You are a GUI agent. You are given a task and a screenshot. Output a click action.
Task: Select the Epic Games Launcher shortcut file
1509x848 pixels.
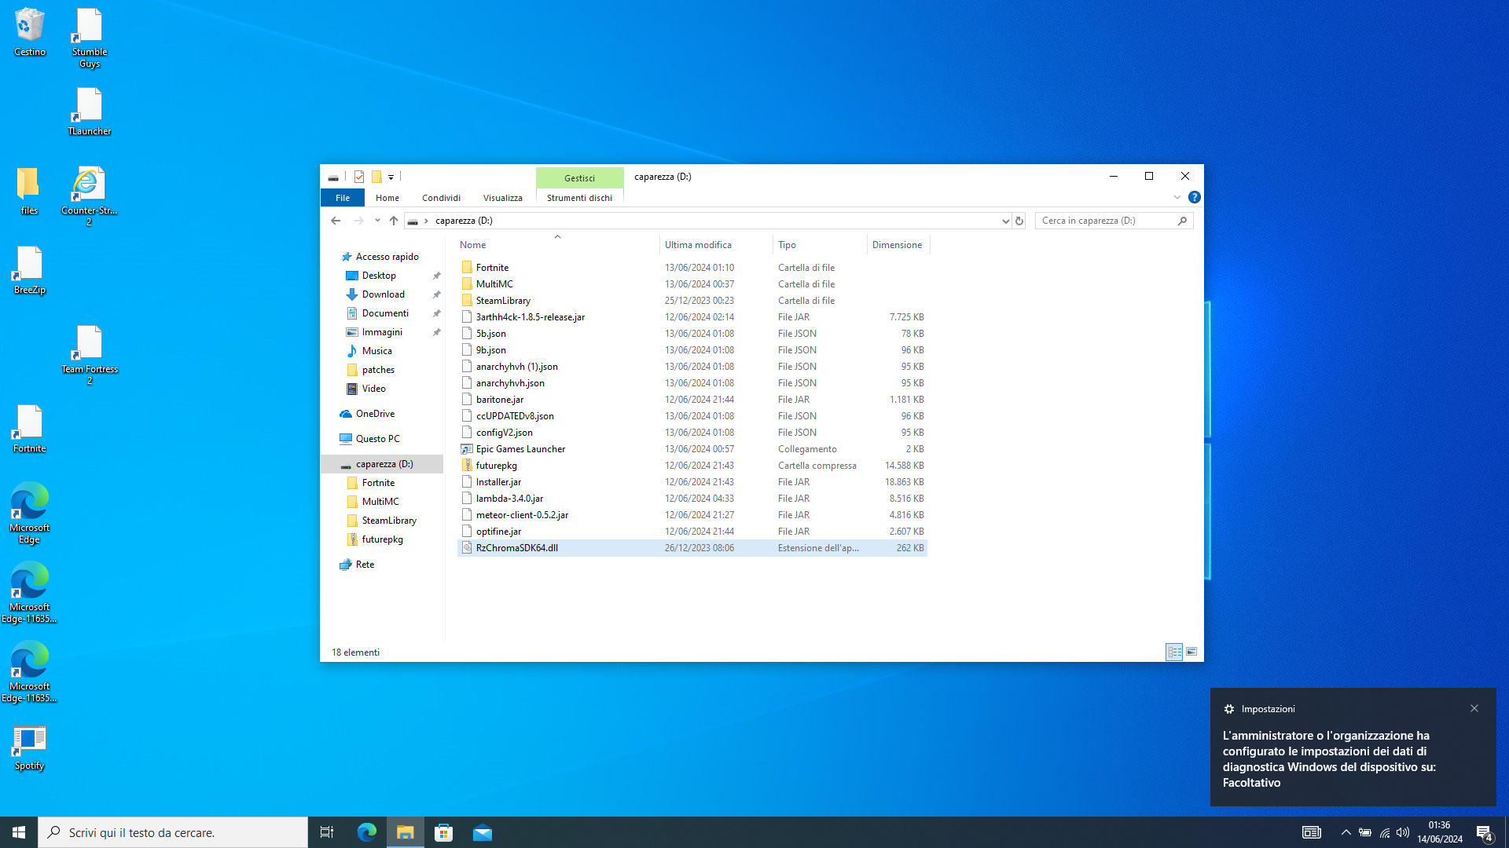click(x=520, y=449)
